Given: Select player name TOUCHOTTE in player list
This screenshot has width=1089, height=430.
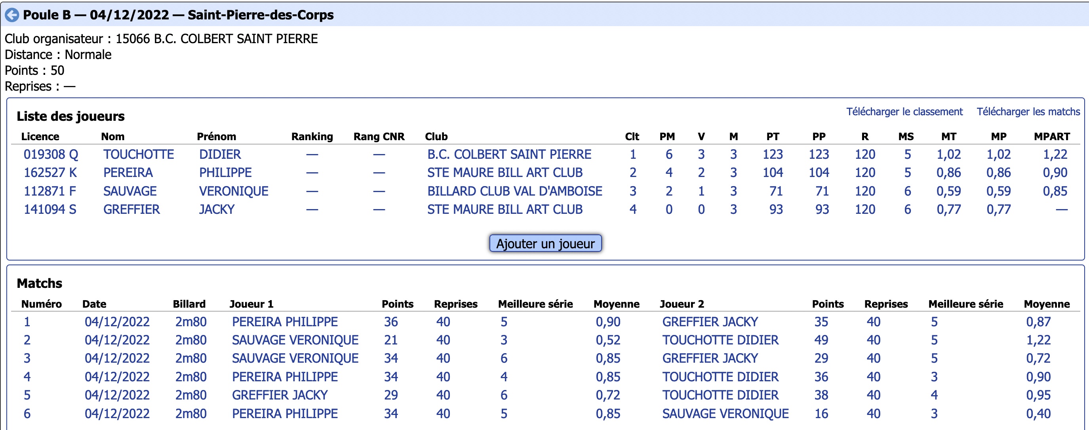Looking at the screenshot, I should coord(139,154).
